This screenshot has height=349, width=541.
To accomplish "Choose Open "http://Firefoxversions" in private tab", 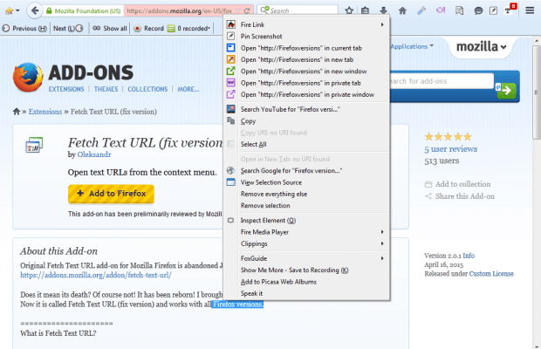I will (307, 83).
